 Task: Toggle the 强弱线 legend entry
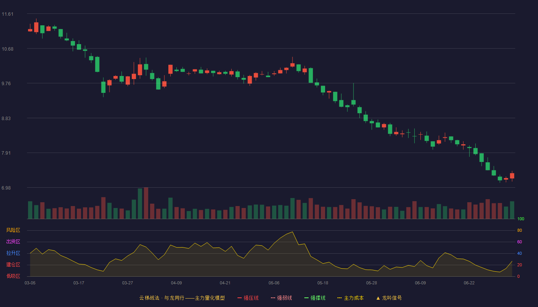coord(281,298)
